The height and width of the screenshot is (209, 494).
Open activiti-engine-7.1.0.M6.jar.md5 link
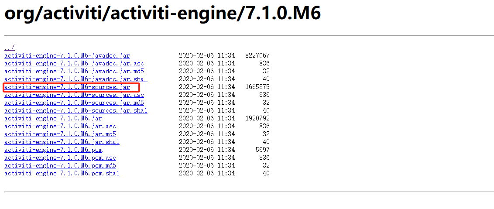(60, 134)
